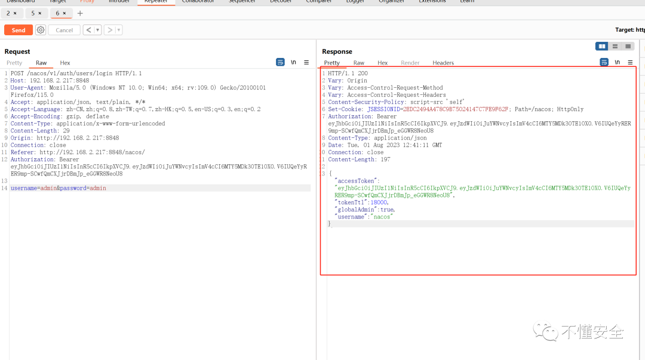This screenshot has width=645, height=360.
Task: Open the Repeater settings gear icon
Action: pos(41,30)
